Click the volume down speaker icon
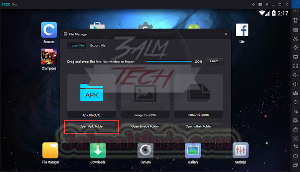Screen dimensions: 300x172 (296, 84)
